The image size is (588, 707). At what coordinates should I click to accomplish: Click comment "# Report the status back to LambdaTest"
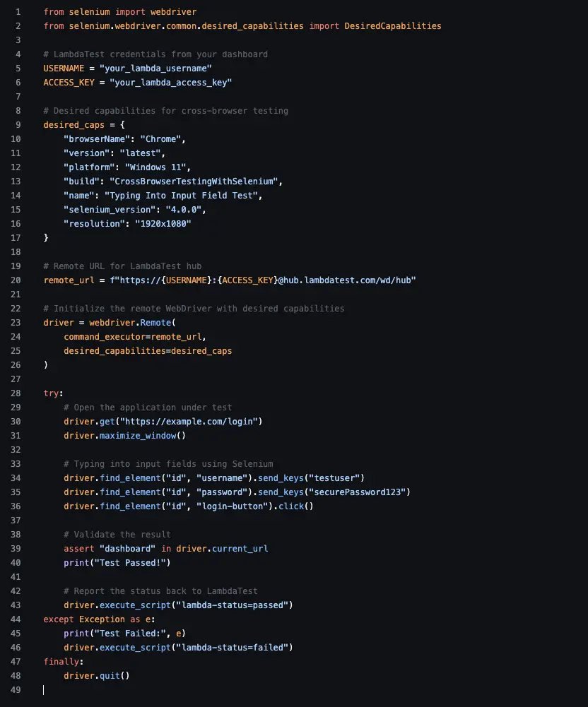(160, 591)
